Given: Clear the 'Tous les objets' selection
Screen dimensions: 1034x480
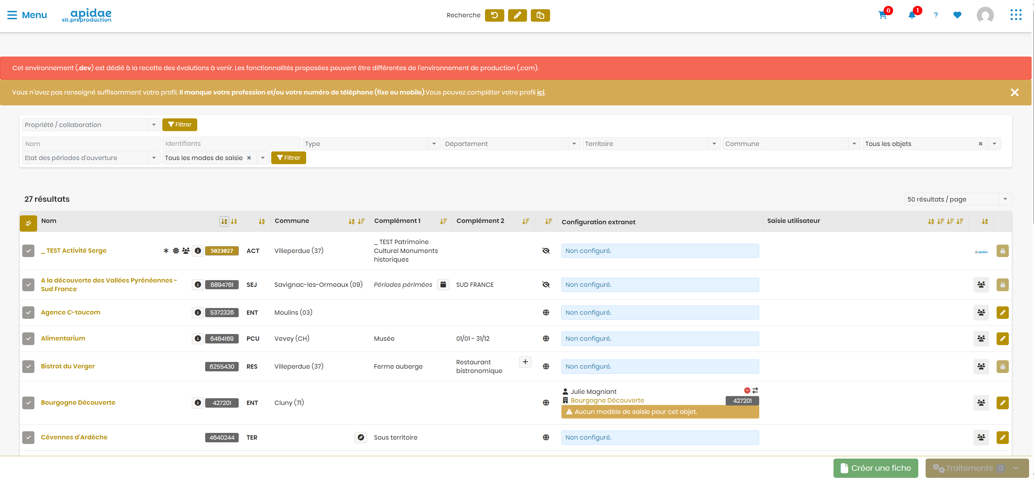Looking at the screenshot, I should point(980,144).
